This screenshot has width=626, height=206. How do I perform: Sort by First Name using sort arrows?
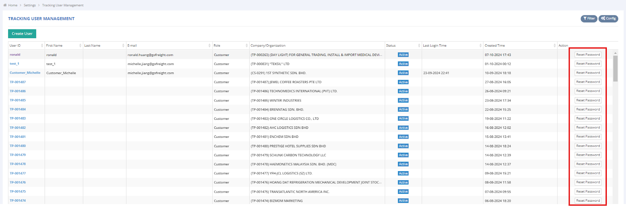pyautogui.click(x=80, y=46)
